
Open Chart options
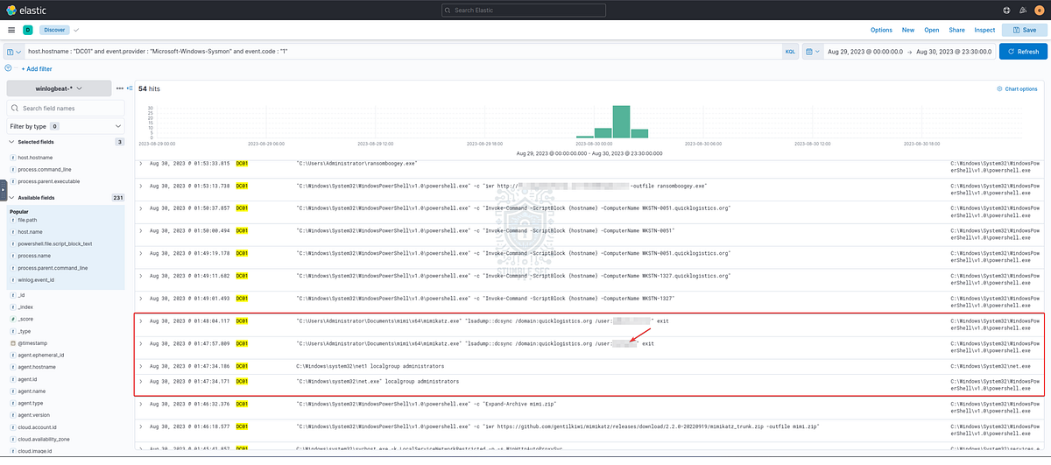click(1018, 88)
